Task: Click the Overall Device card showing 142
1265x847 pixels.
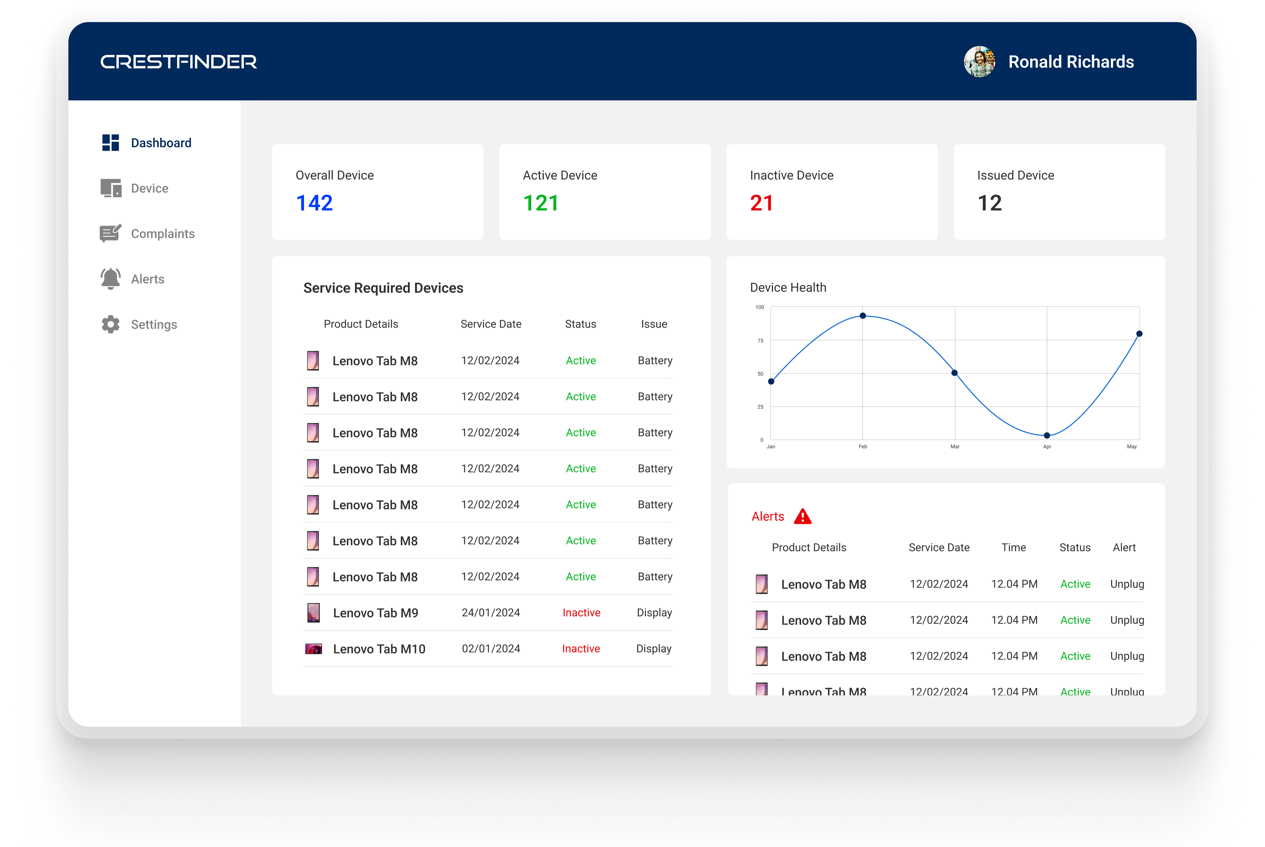Action: click(377, 192)
